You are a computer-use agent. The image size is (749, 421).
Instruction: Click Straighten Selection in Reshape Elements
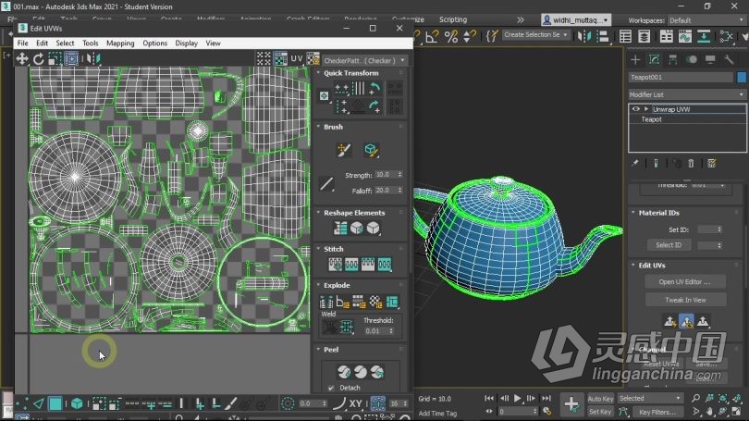340,229
